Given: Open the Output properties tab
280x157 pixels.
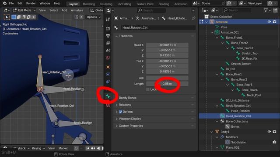Looking at the screenshot, I should [x=108, y=36].
